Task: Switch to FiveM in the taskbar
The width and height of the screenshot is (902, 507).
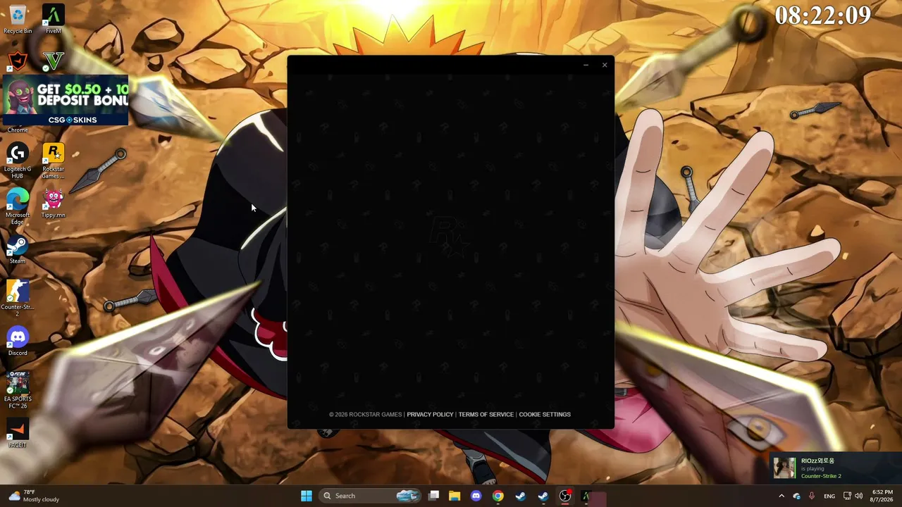Action: click(586, 496)
